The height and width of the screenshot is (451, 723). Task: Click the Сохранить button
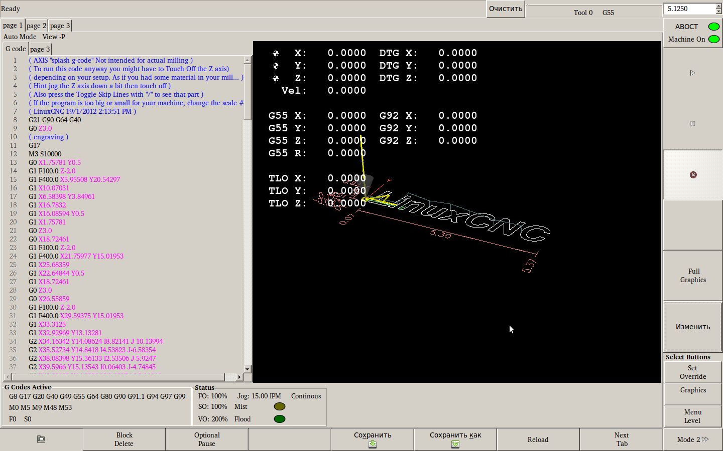pos(373,439)
